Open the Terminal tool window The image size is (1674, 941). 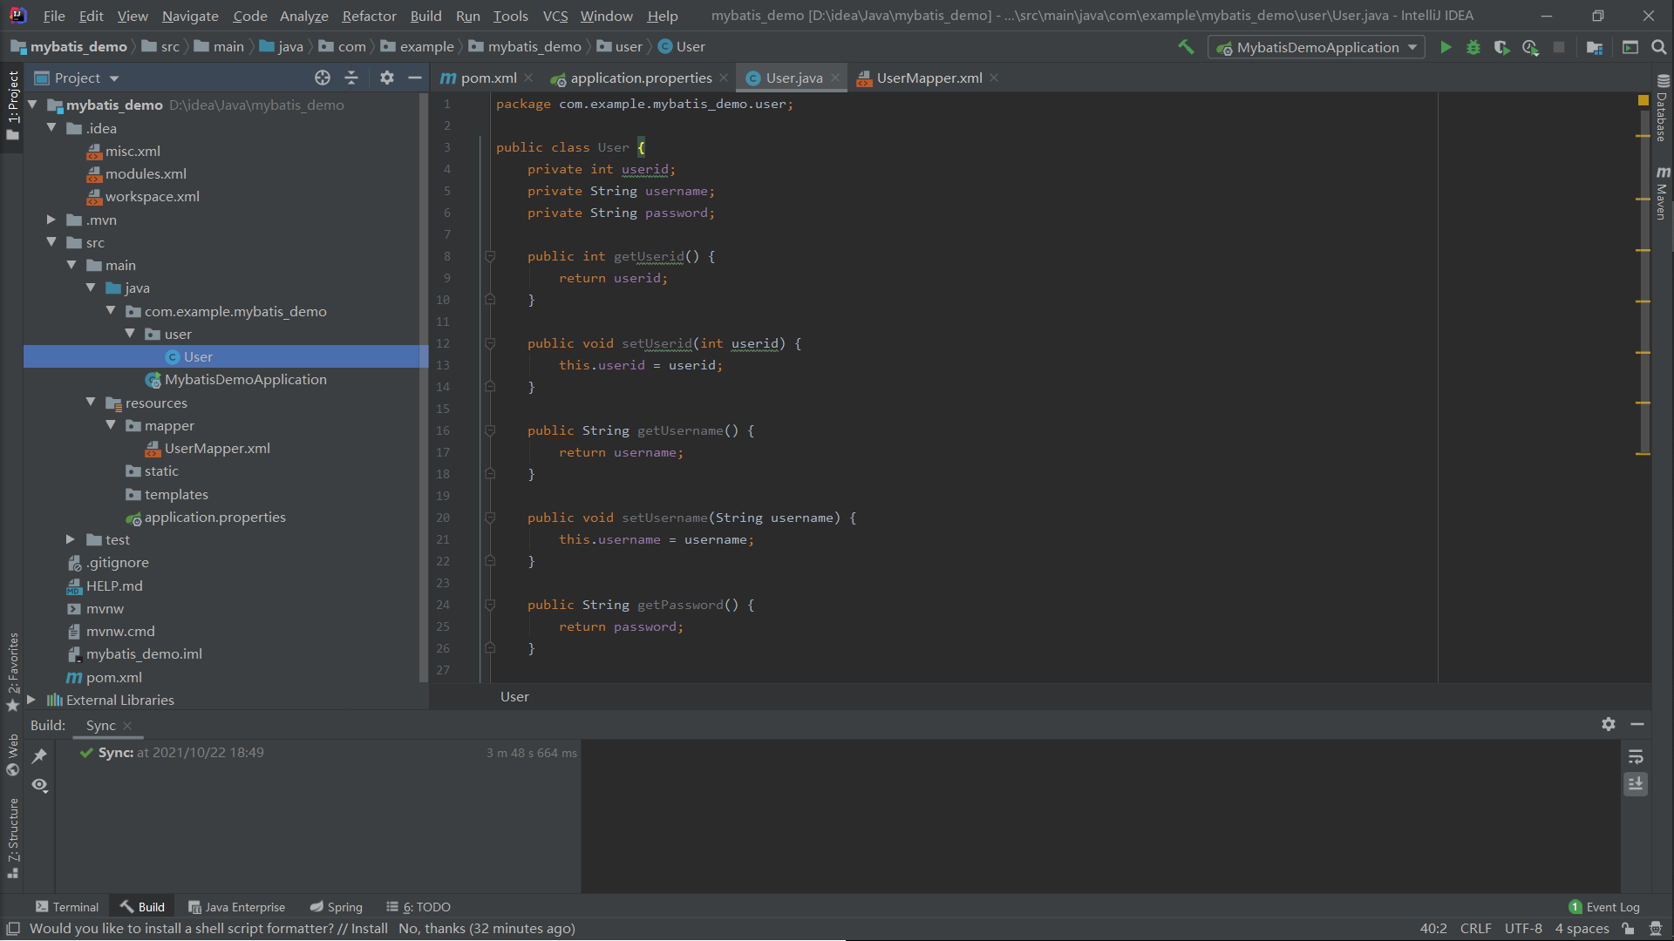coord(67,907)
